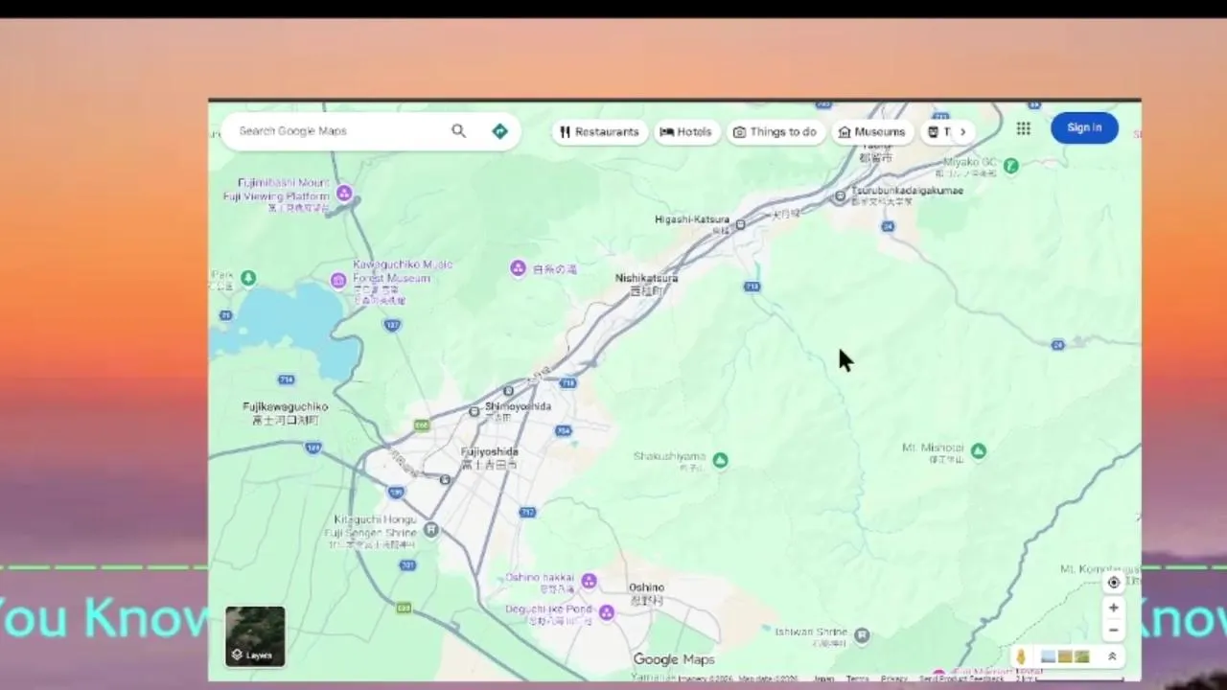The width and height of the screenshot is (1227, 690).
Task: Filter map by Hotels
Action: pyautogui.click(x=686, y=132)
